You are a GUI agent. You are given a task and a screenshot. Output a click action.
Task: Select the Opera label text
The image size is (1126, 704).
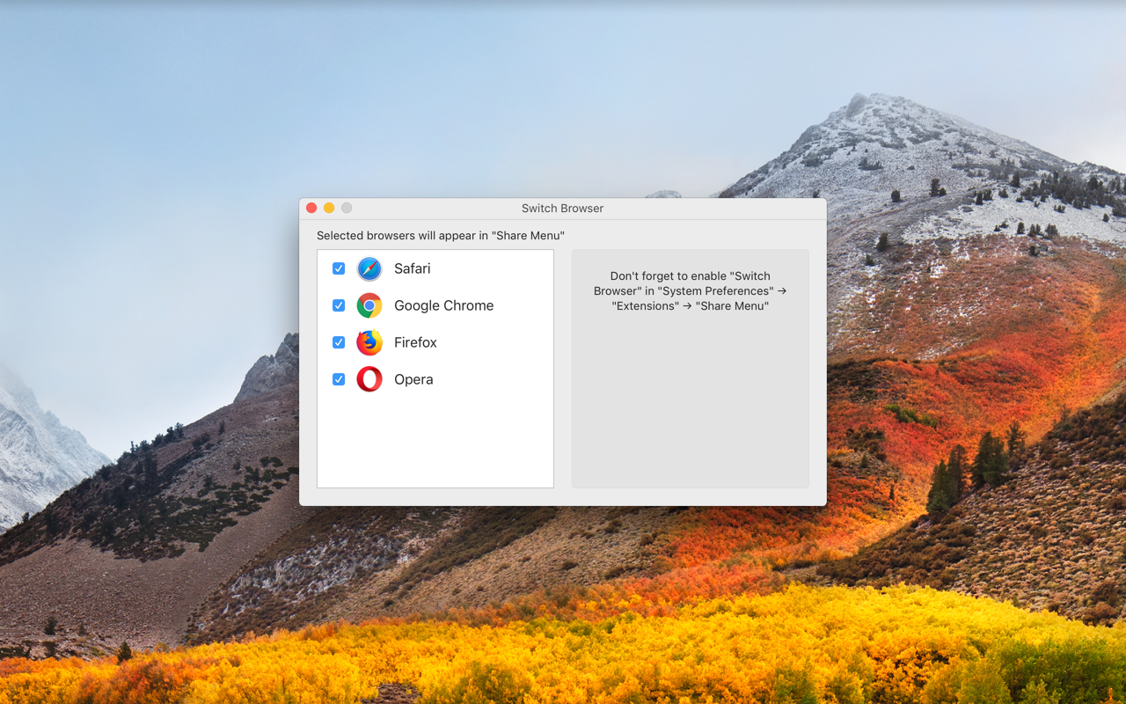click(413, 379)
